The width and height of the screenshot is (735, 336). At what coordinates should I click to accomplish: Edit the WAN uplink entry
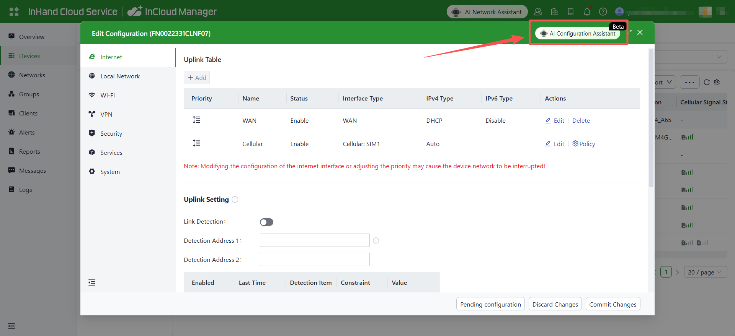pos(555,120)
